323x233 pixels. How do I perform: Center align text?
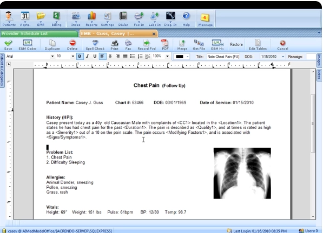[110, 56]
